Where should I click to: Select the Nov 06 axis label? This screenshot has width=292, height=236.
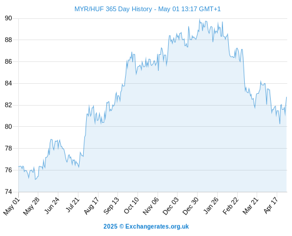pos(150,206)
